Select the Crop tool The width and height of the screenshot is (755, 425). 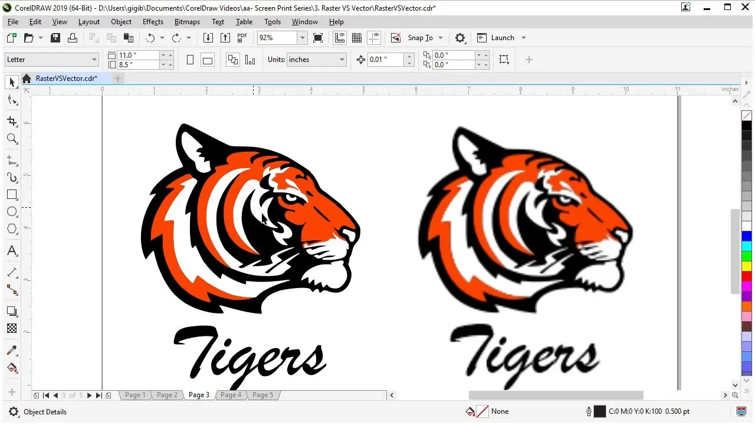click(x=12, y=121)
